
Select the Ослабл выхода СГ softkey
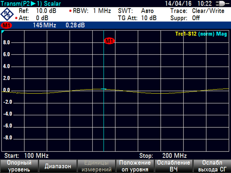pyautogui.click(x=212, y=166)
